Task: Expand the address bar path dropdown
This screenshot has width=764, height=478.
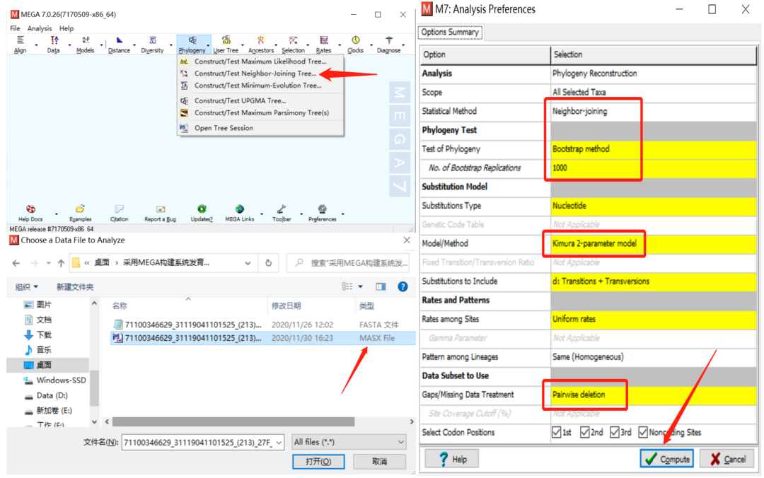Action: [248, 263]
